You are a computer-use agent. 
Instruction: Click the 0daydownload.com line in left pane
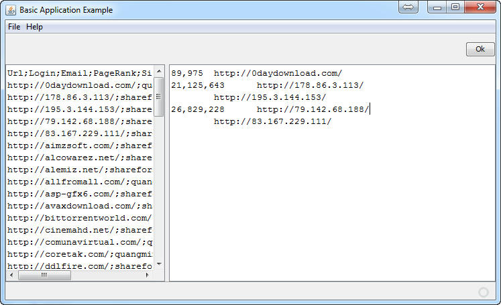(x=79, y=85)
